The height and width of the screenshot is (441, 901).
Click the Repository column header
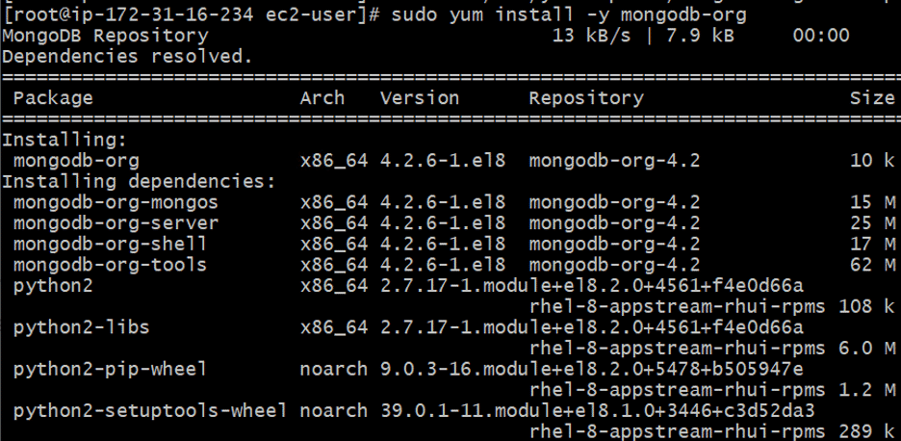point(586,98)
